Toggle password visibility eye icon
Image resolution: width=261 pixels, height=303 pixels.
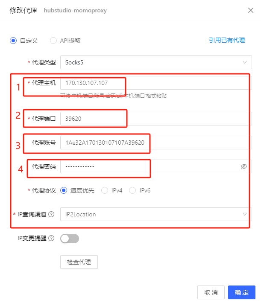click(244, 166)
